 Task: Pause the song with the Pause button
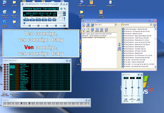point(38,20)
